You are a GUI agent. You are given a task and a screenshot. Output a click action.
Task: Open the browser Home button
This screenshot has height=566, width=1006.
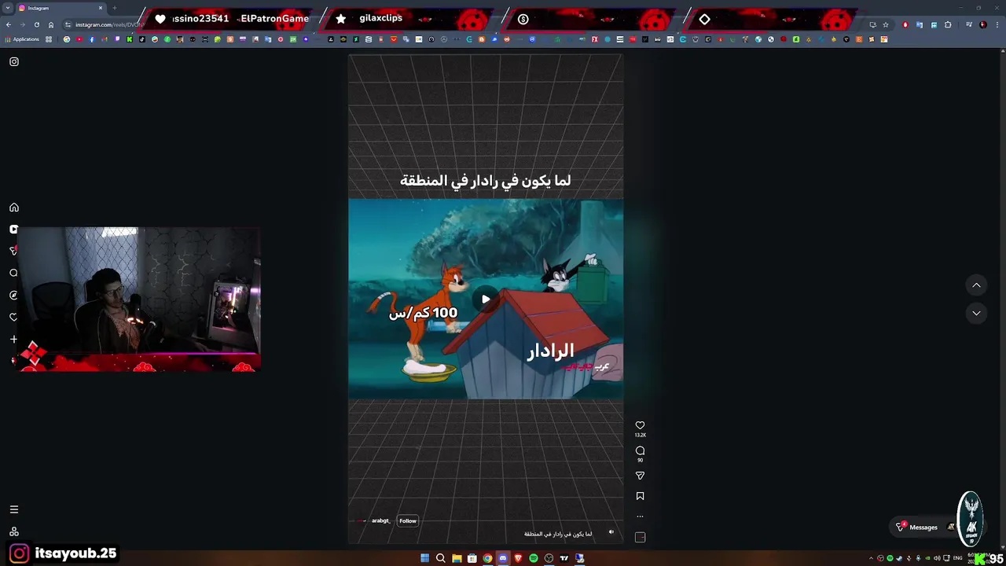coord(51,24)
